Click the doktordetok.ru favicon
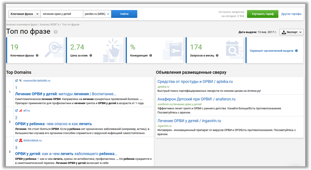Screen dimensions: 311x170 (x=20, y=140)
